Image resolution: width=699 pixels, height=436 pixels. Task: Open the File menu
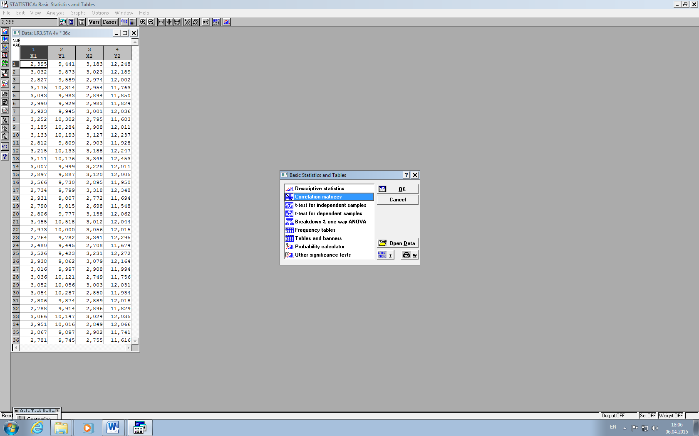pos(7,13)
